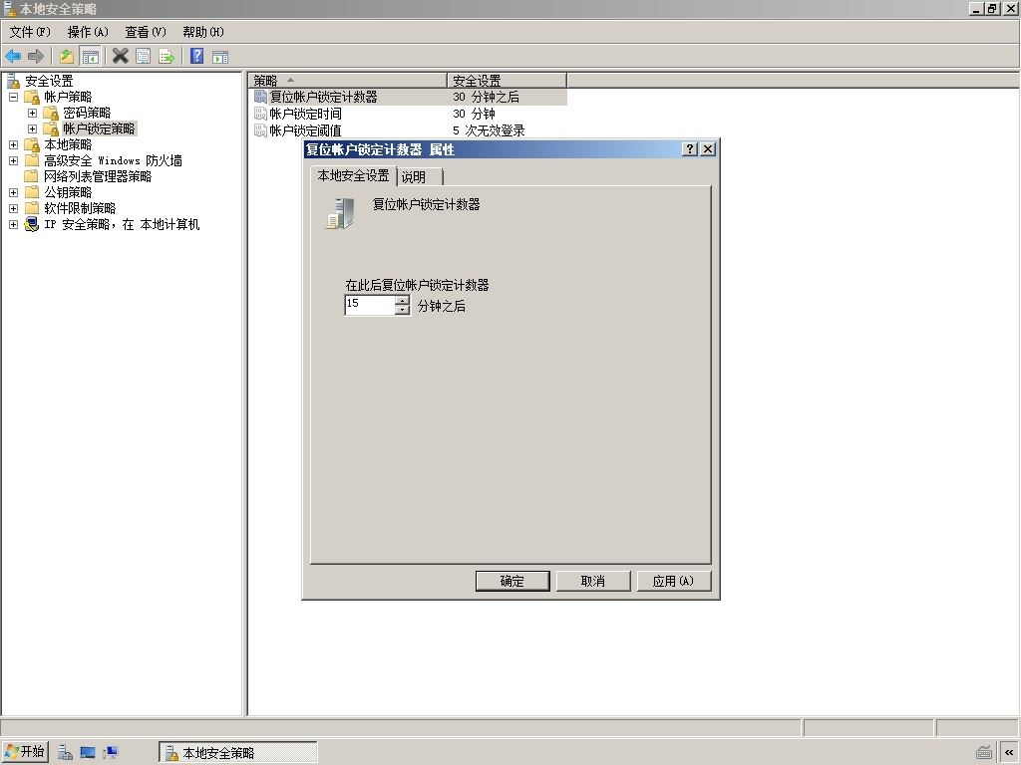
Task: Toggle the console tree pane icon
Action: pos(90,57)
